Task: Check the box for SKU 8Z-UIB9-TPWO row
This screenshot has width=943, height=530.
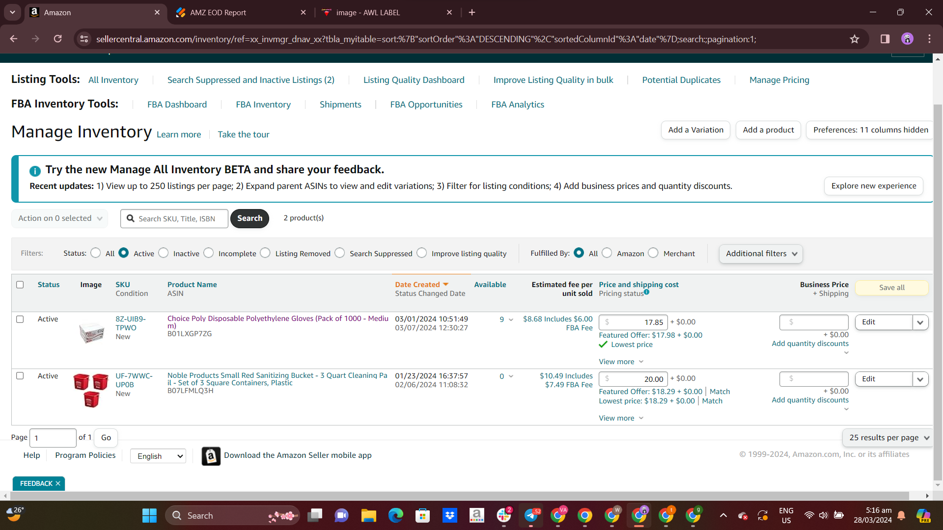Action: tap(20, 319)
